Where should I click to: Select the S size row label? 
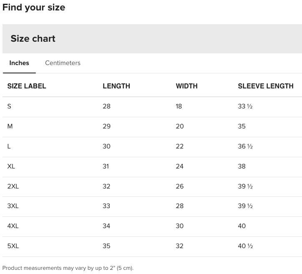pyautogui.click(x=9, y=106)
